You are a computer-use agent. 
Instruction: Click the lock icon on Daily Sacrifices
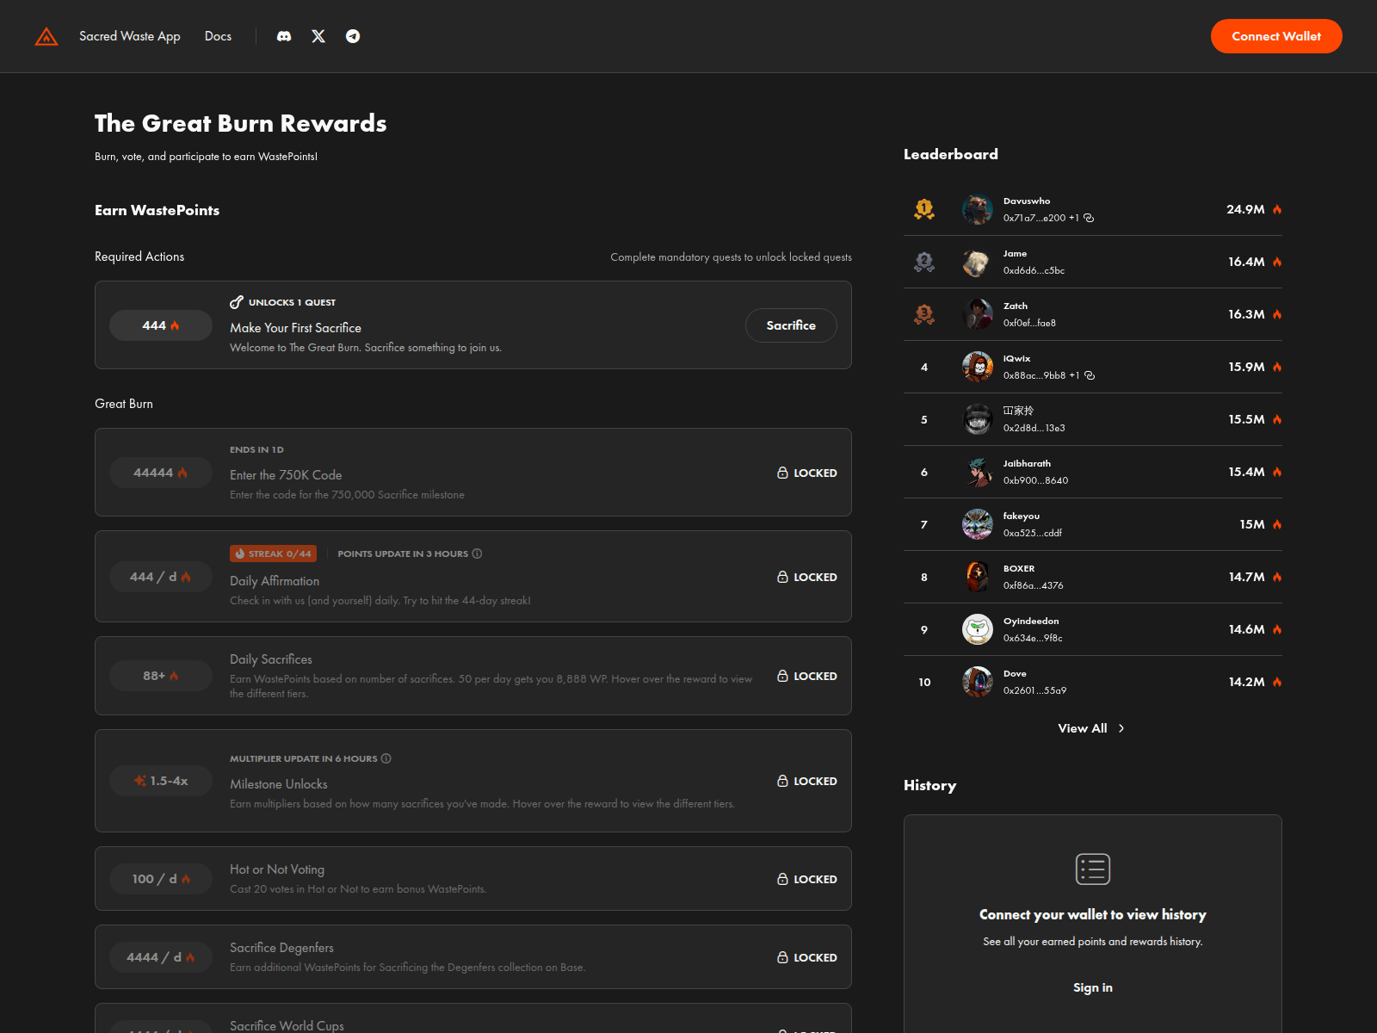pos(782,676)
